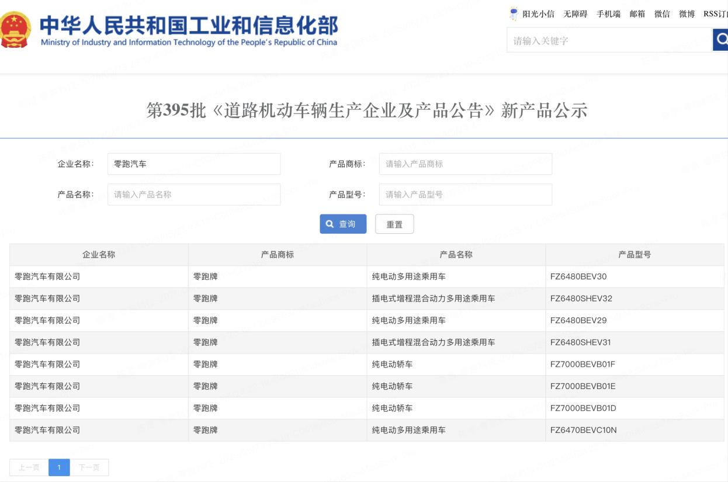Open the 邮箱 mailbox link

[x=637, y=14]
